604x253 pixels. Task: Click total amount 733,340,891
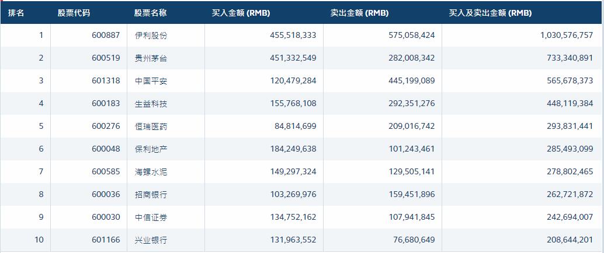click(570, 58)
